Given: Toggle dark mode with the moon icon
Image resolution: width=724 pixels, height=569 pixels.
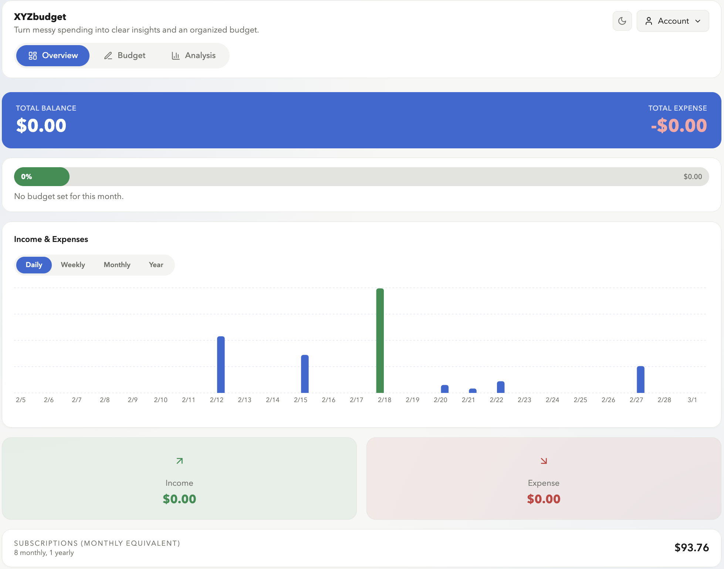Looking at the screenshot, I should pos(622,21).
